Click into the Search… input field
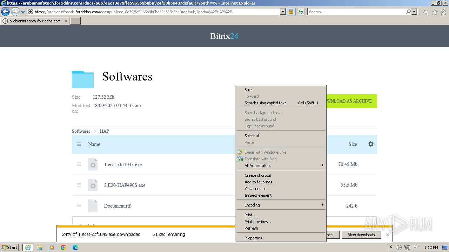 pos(356,12)
